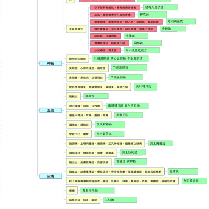Select the blue 皮膚 category node
Viewport: 209px width, 209px height.
[51, 176]
